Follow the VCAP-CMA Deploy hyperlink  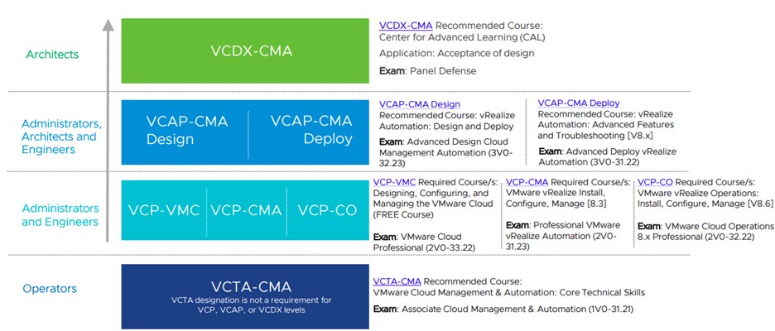[x=578, y=103]
